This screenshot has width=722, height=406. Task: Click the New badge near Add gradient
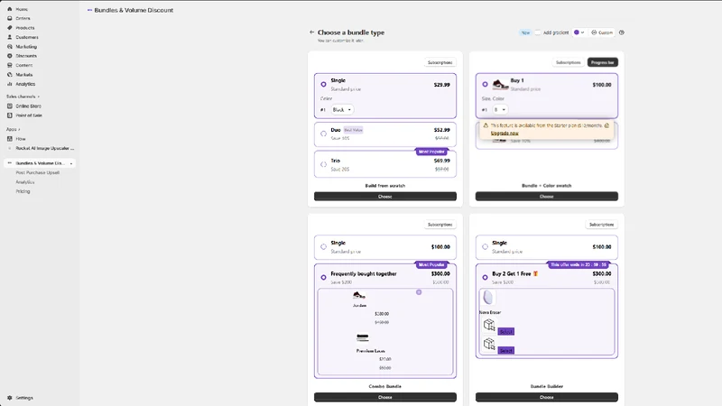pyautogui.click(x=525, y=32)
